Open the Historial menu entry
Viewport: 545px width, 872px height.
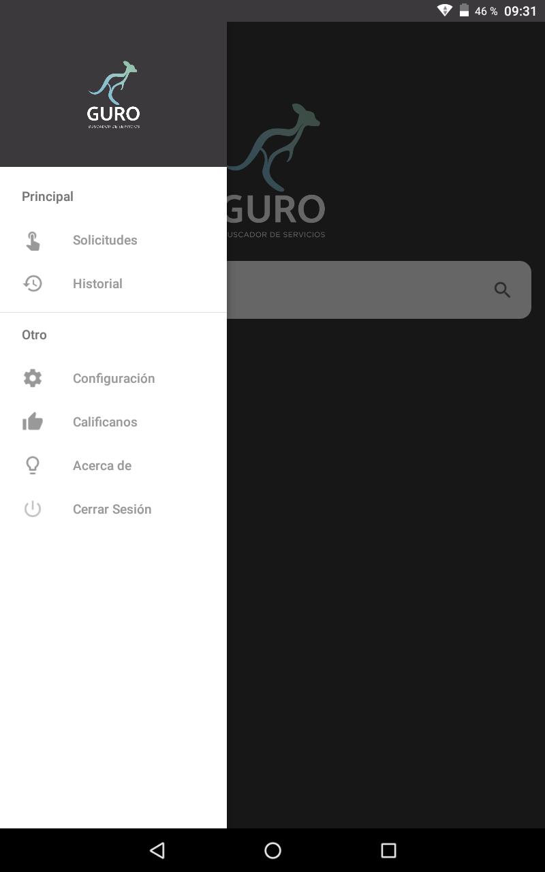click(113, 283)
